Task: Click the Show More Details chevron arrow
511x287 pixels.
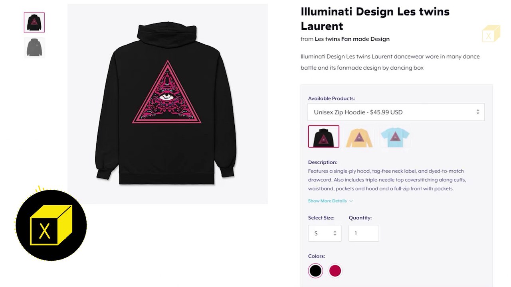Action: 351,201
